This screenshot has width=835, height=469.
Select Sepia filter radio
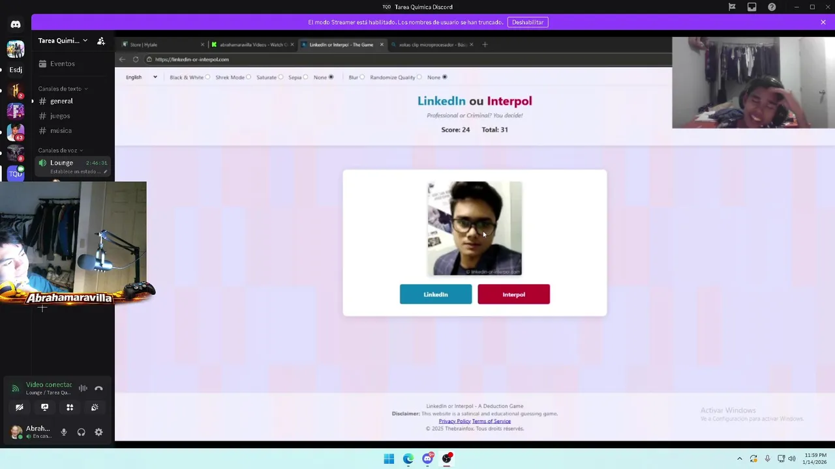pos(305,77)
